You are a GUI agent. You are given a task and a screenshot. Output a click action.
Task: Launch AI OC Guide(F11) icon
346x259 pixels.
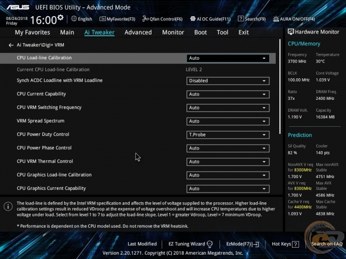(x=193, y=19)
